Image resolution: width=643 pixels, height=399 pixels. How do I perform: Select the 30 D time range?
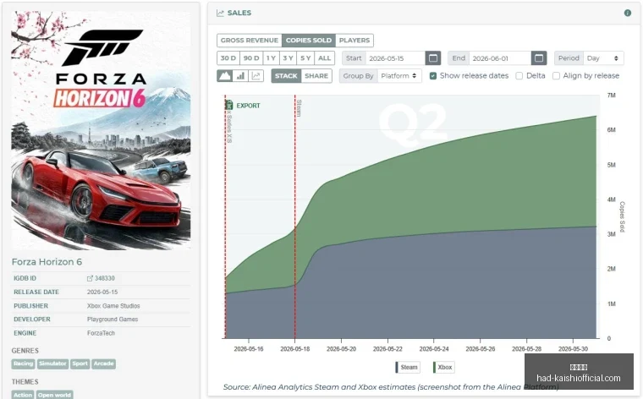(228, 58)
